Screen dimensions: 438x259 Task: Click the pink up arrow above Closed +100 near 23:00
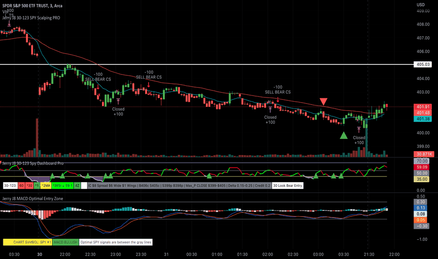coord(118,101)
